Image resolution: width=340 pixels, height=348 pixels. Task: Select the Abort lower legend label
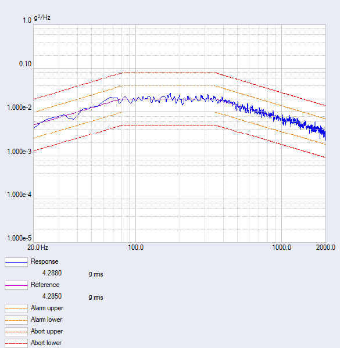(46, 343)
